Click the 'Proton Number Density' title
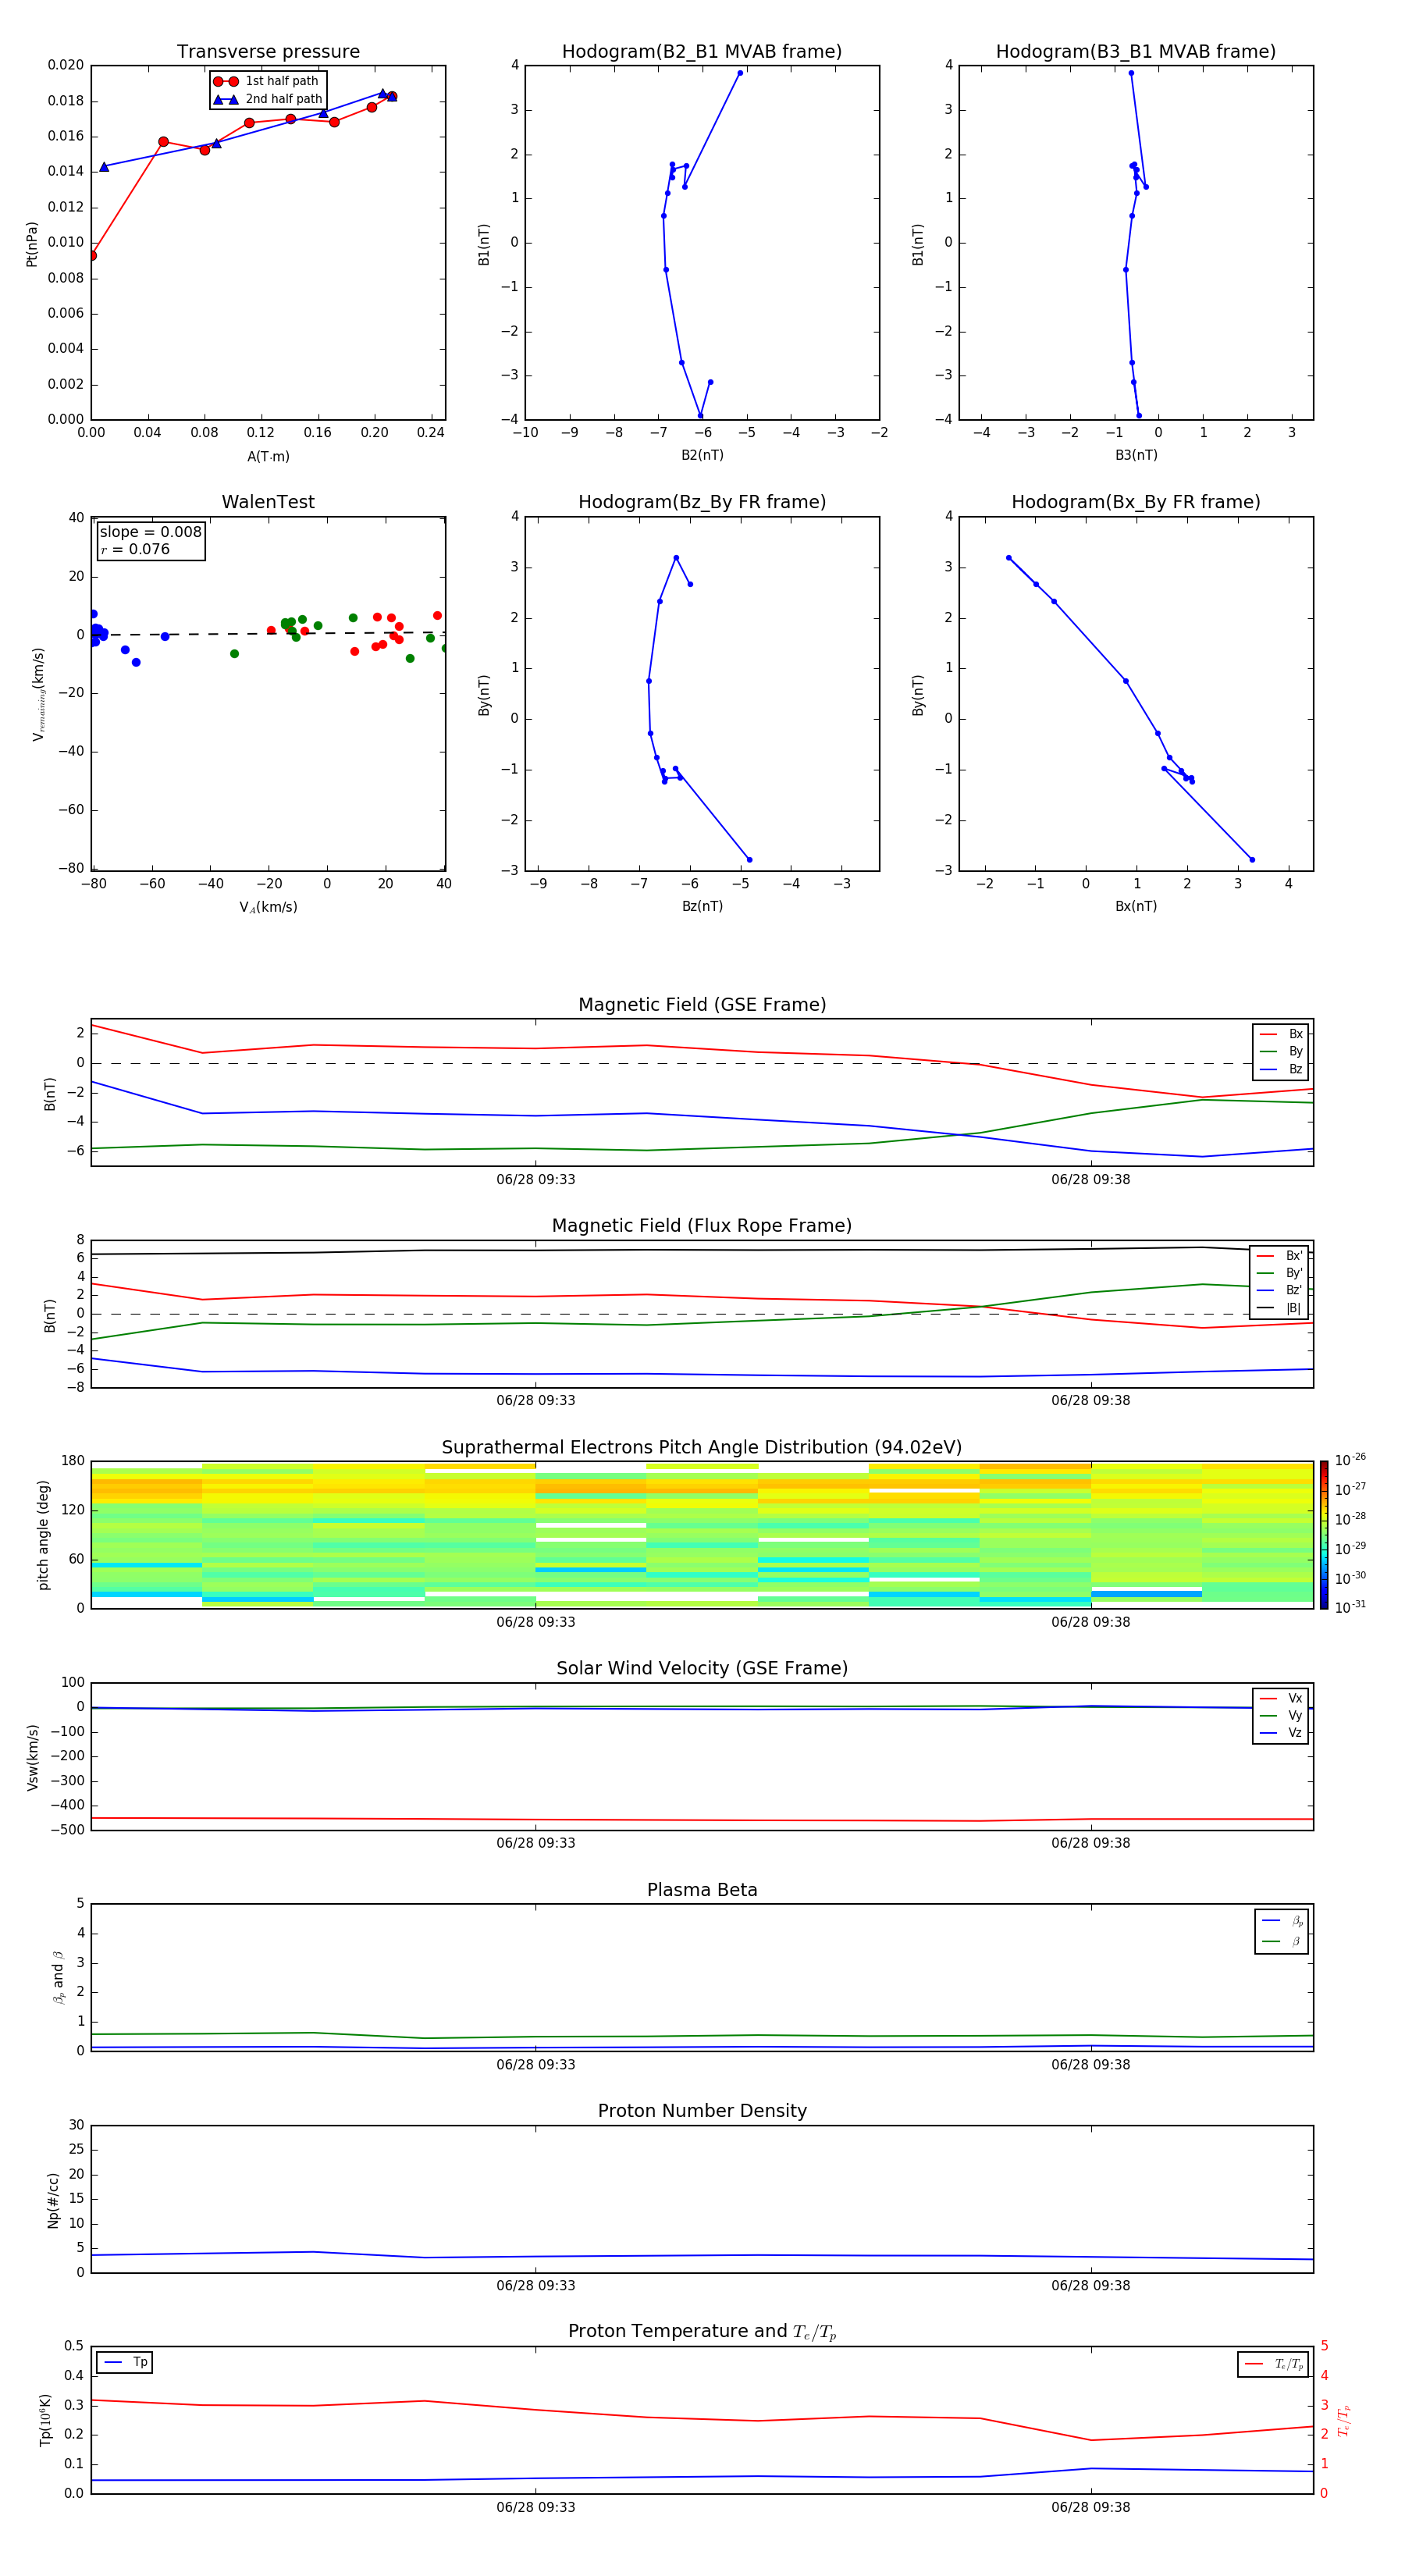The width and height of the screenshot is (1405, 2576). [x=702, y=2111]
